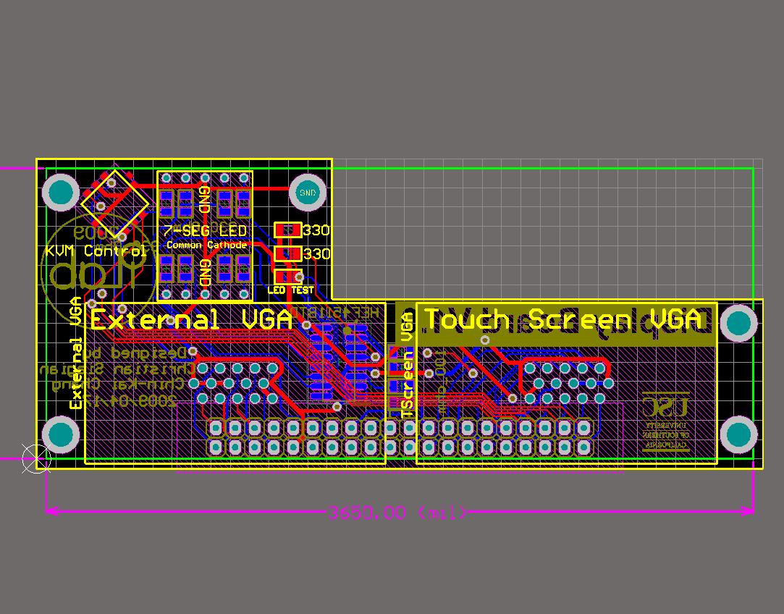Select the 'LED TEST' label
Viewport: 784px width, 614px height.
click(290, 290)
